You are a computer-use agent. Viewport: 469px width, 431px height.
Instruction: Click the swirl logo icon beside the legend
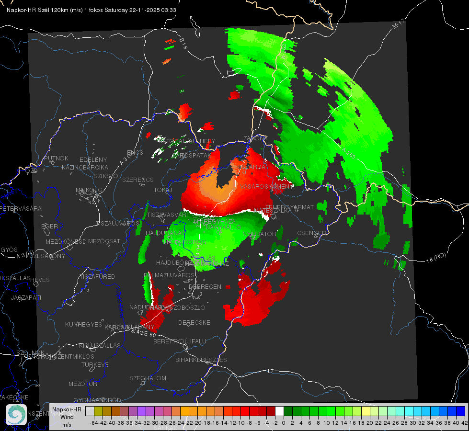(x=16, y=414)
